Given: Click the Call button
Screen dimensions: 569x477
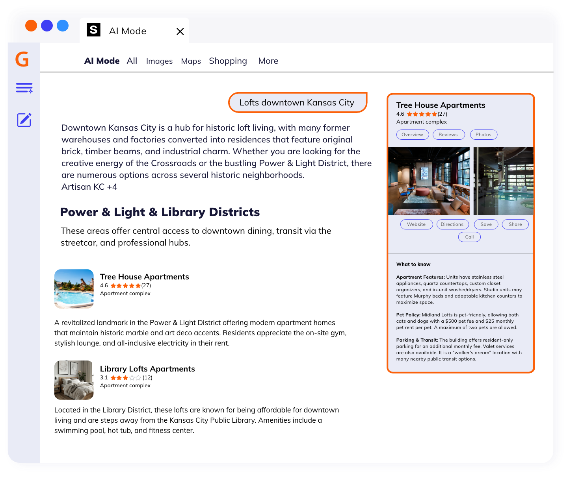Looking at the screenshot, I should [x=469, y=237].
